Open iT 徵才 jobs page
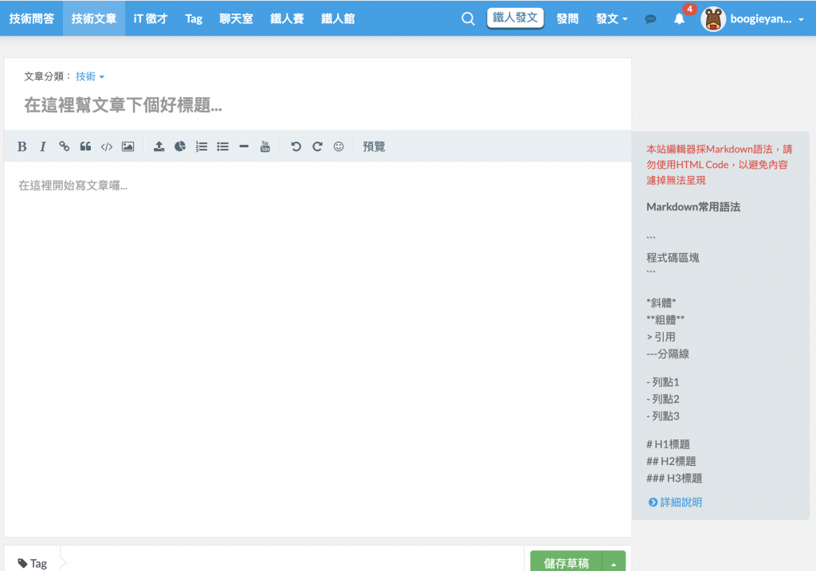The width and height of the screenshot is (816, 571). click(x=151, y=19)
